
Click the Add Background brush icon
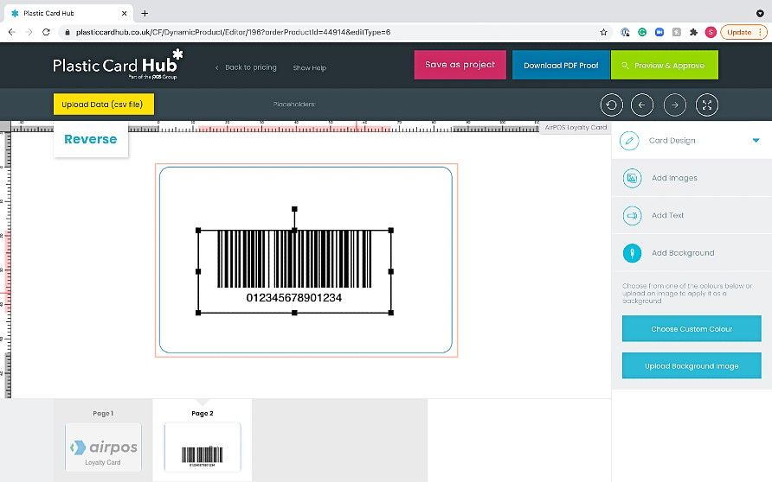click(x=632, y=253)
